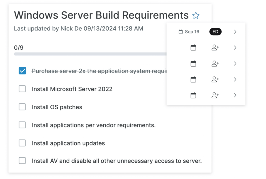Click the chevron in the bottom panel row
266x179 pixels.
tap(235, 95)
